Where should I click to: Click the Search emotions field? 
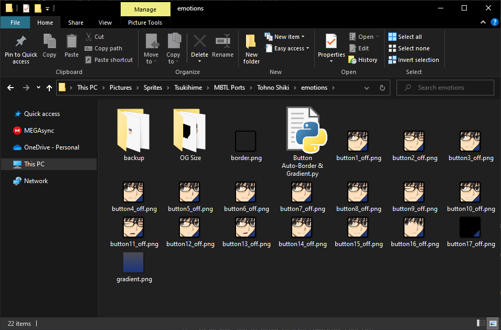tap(445, 88)
